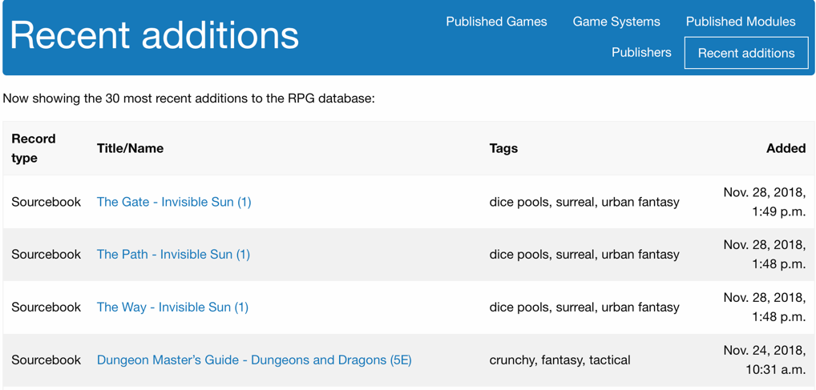Screen dimensions: 816x390
Task: Navigate to the Publishers page
Action: pyautogui.click(x=641, y=53)
